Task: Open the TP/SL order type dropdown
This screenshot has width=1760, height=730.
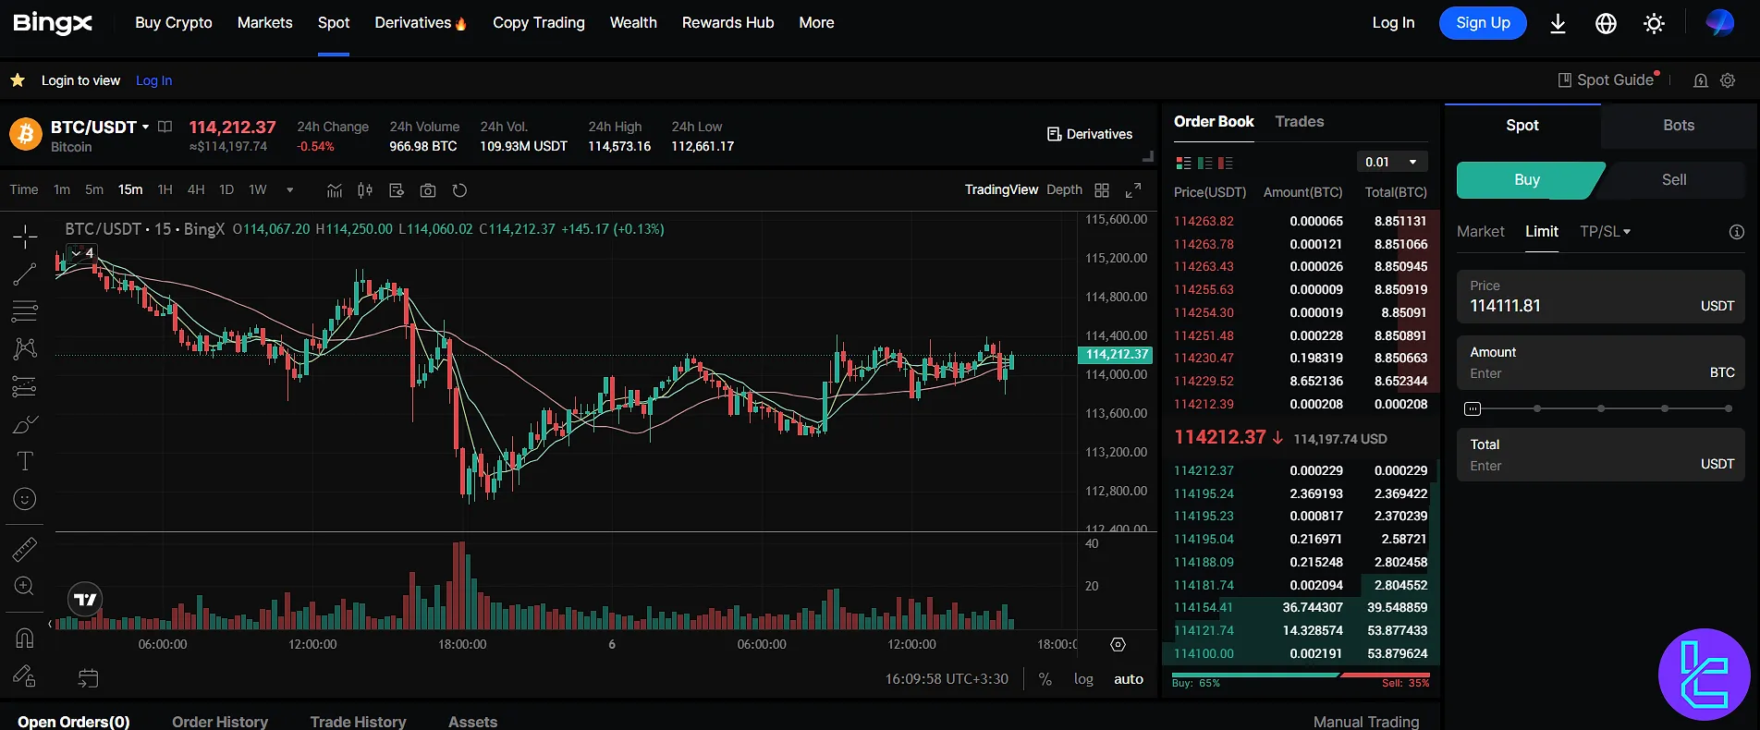Action: point(1605,231)
